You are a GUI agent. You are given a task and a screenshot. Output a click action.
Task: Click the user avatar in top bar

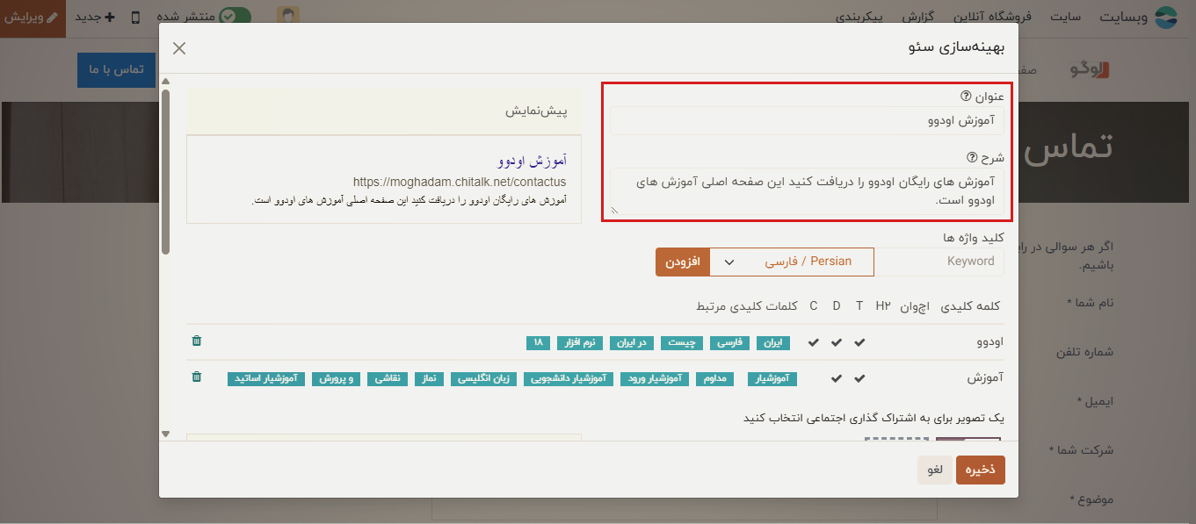click(x=287, y=17)
